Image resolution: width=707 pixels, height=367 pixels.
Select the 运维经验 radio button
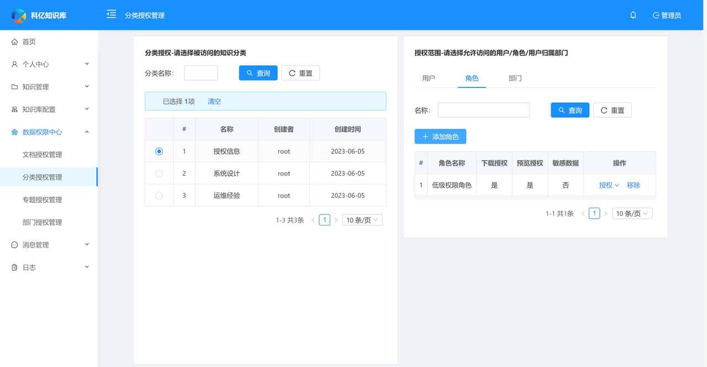coord(159,195)
